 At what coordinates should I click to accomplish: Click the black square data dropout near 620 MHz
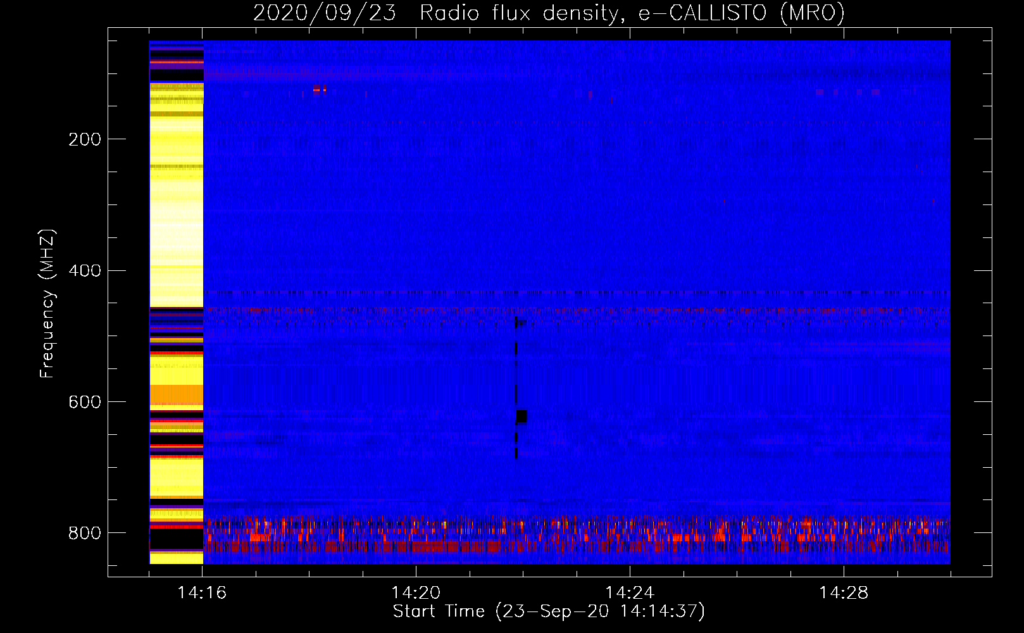click(521, 417)
